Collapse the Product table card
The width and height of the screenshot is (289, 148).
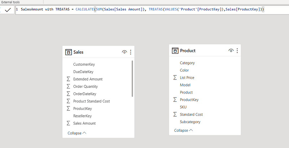click(184, 130)
